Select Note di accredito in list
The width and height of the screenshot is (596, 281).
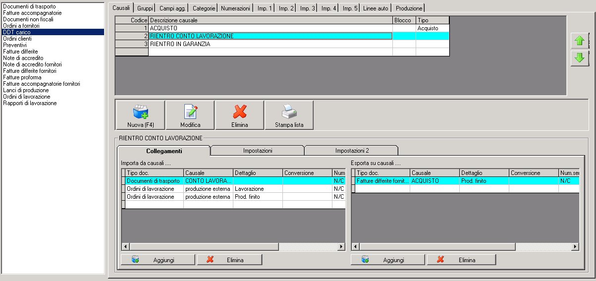tap(53, 57)
